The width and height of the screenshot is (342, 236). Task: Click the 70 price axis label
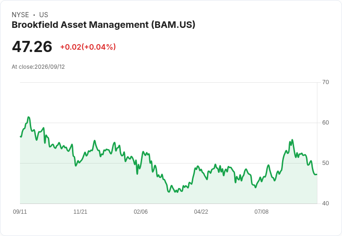coord(325,82)
